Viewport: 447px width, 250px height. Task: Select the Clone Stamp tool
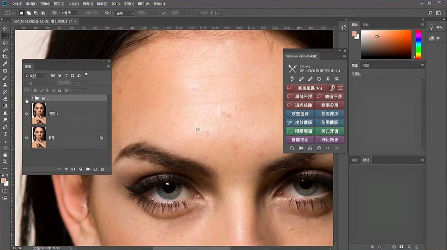point(5,85)
